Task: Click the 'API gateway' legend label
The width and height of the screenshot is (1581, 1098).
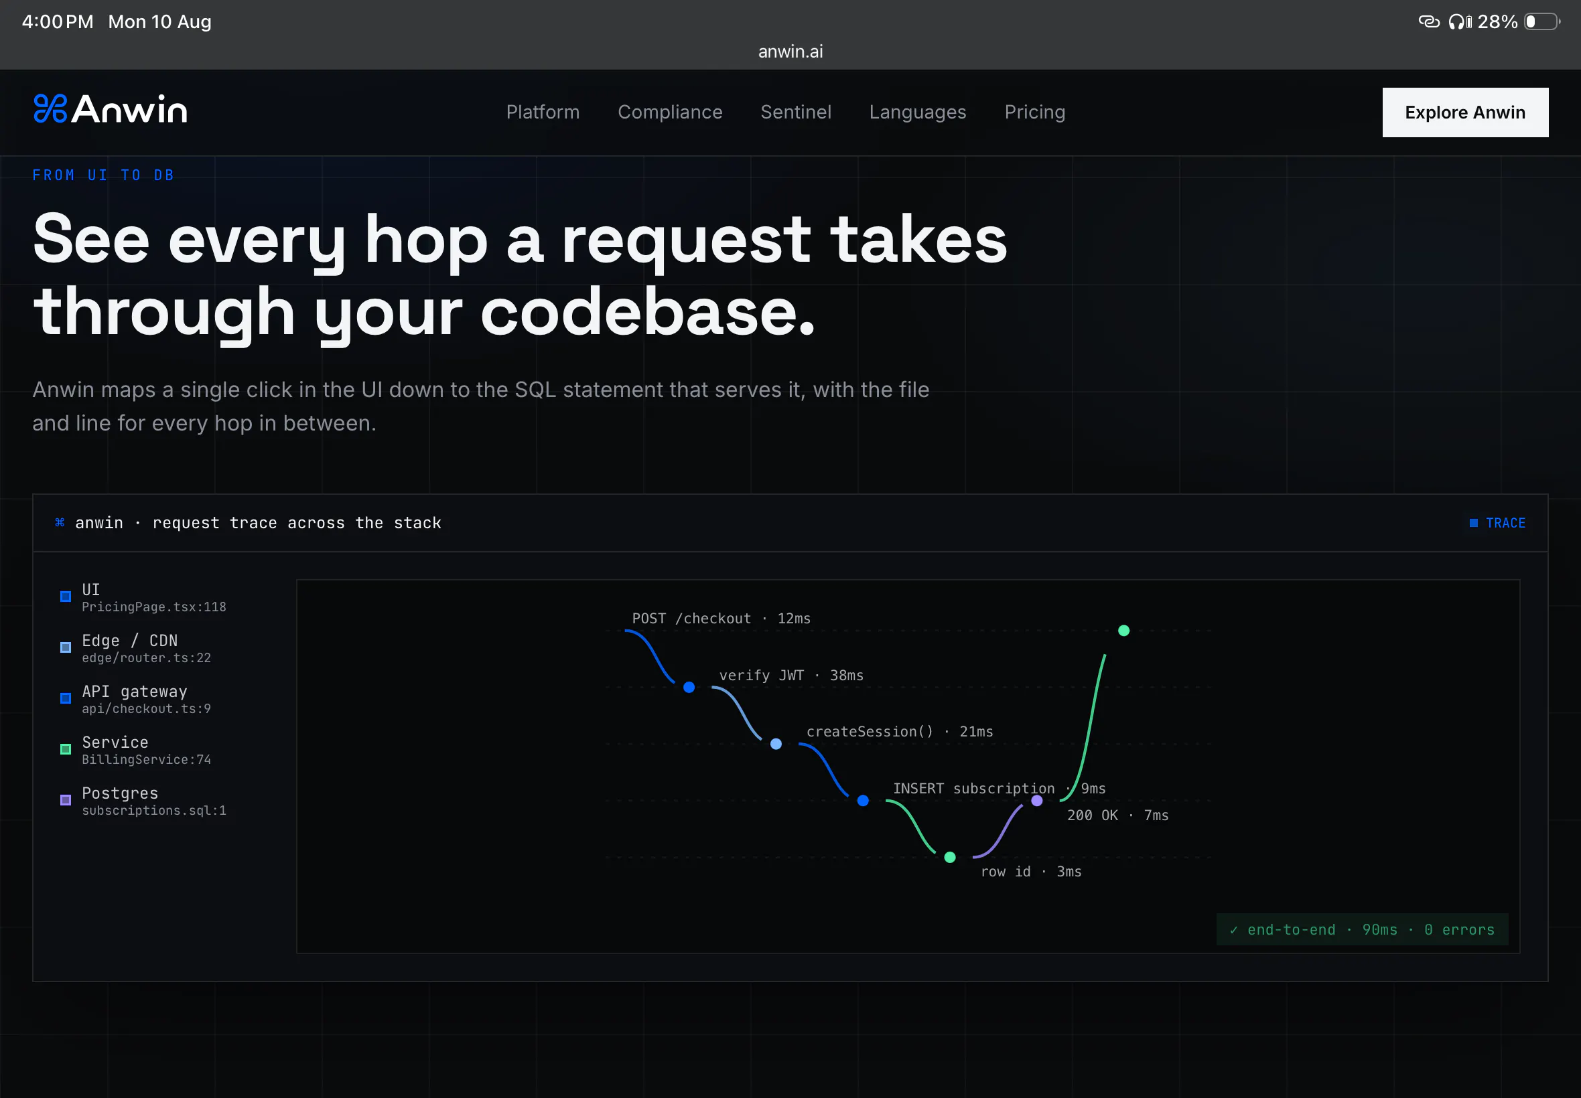Action: point(134,692)
